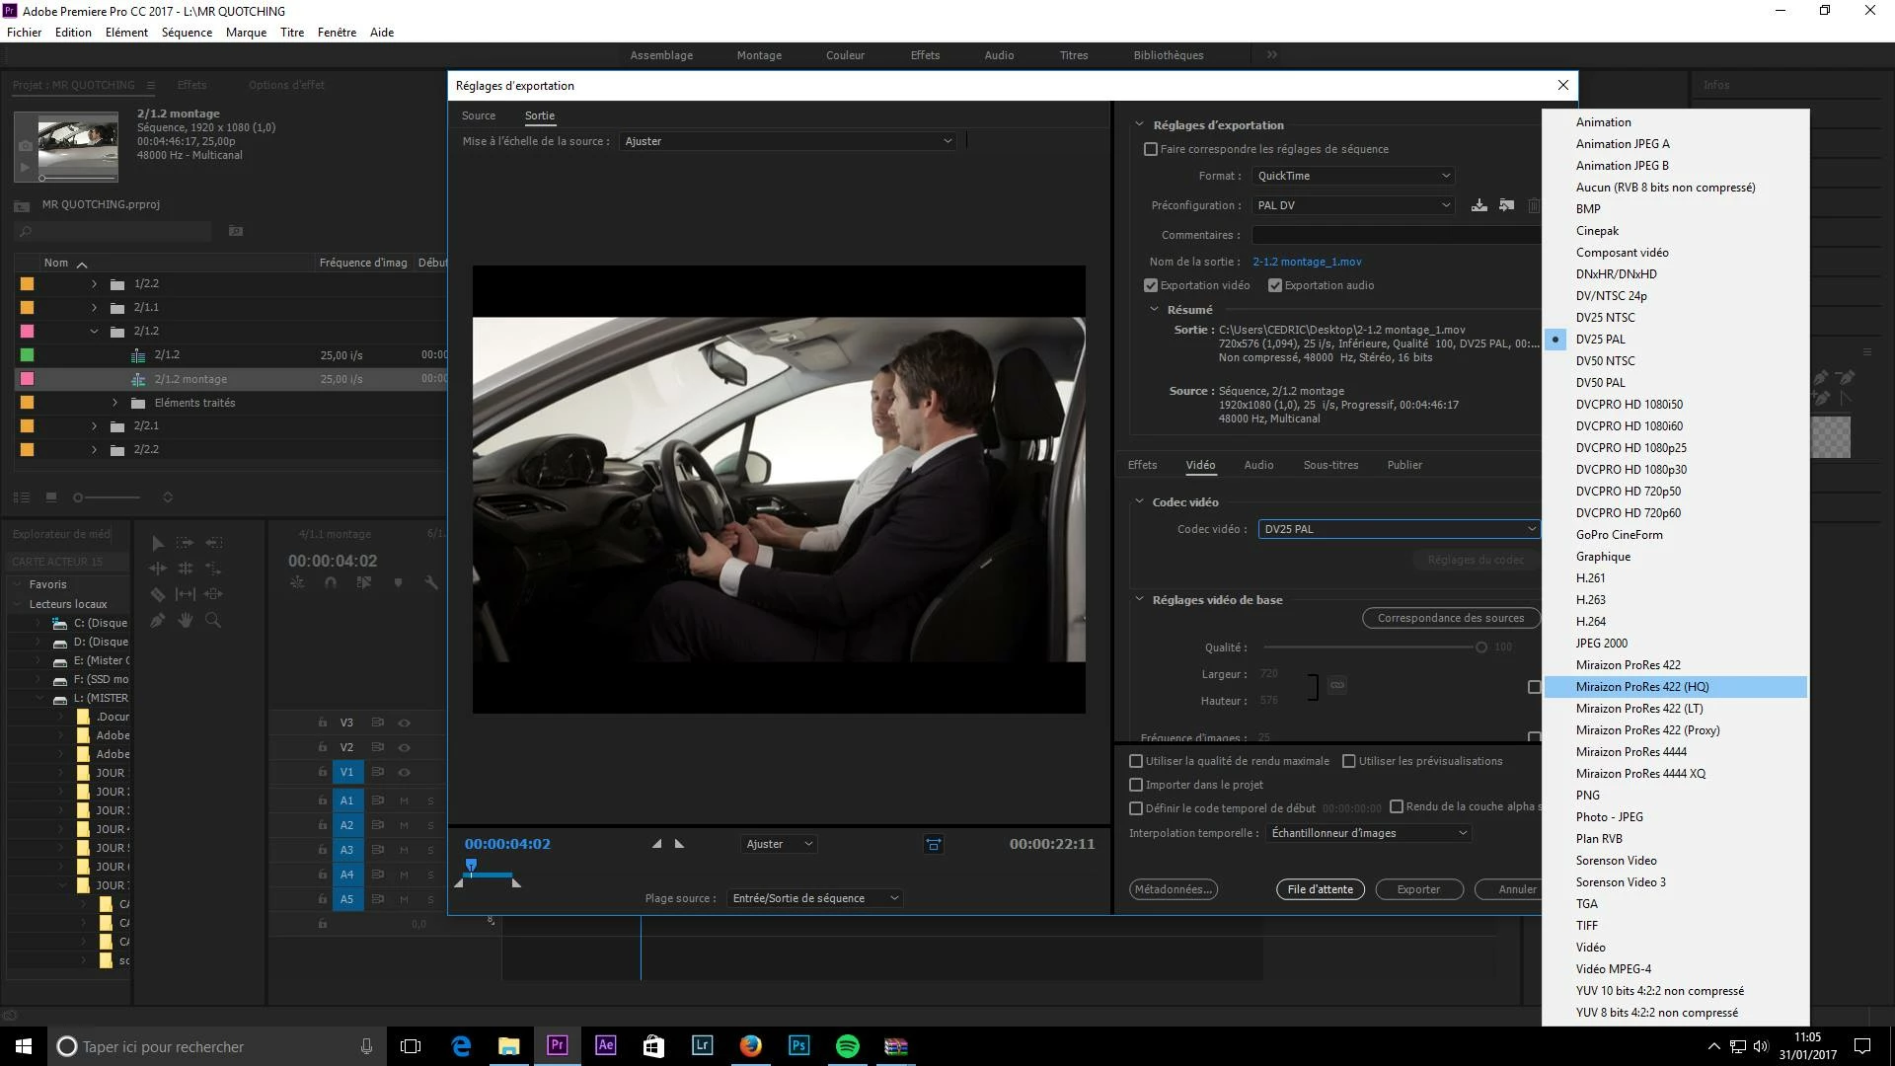Screen dimensions: 1895x1066
Task: Click the import preset icon
Action: pos(1506,205)
